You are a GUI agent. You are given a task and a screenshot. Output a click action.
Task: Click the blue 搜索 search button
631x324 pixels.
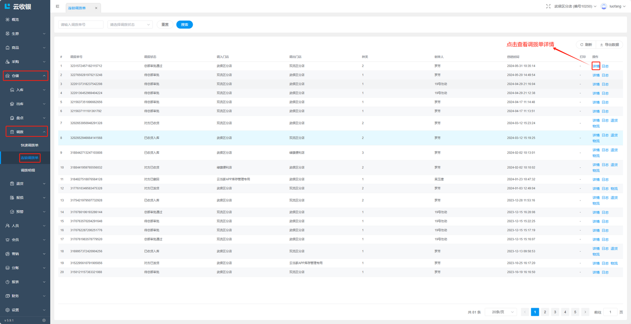tap(184, 25)
